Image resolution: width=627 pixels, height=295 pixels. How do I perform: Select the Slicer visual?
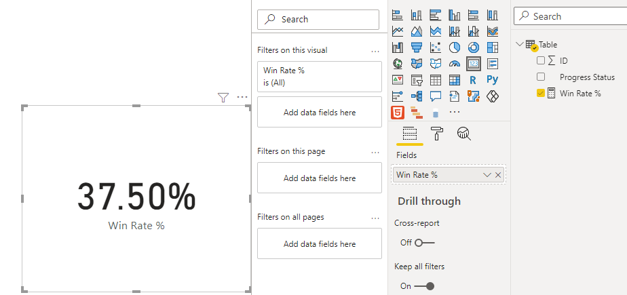[416, 80]
